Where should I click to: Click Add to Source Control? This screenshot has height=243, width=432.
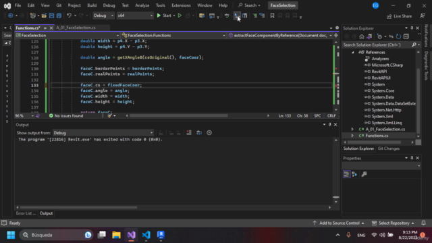coord(338,223)
